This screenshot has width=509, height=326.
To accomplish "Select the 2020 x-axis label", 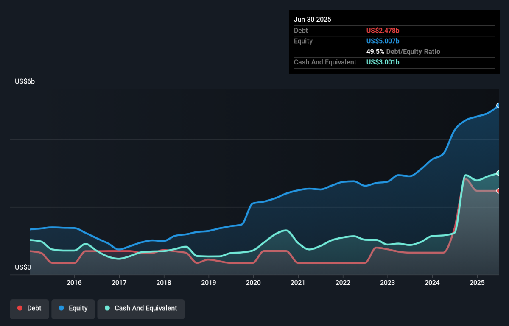I will coord(253,283).
